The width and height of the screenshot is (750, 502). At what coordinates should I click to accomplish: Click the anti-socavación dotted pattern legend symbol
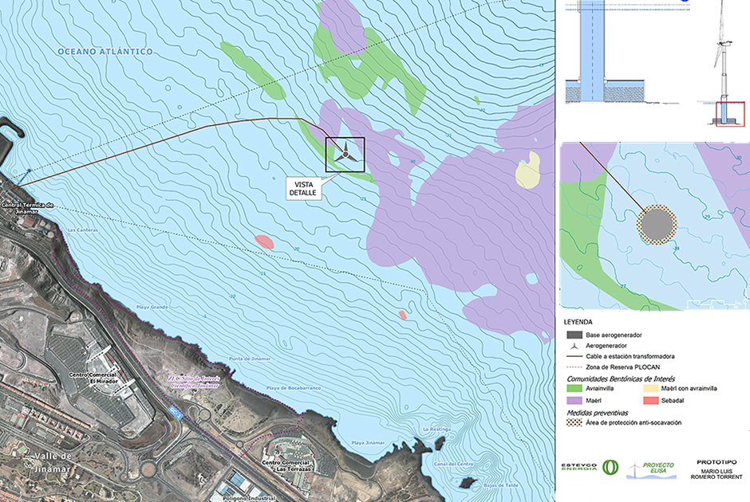pos(574,422)
